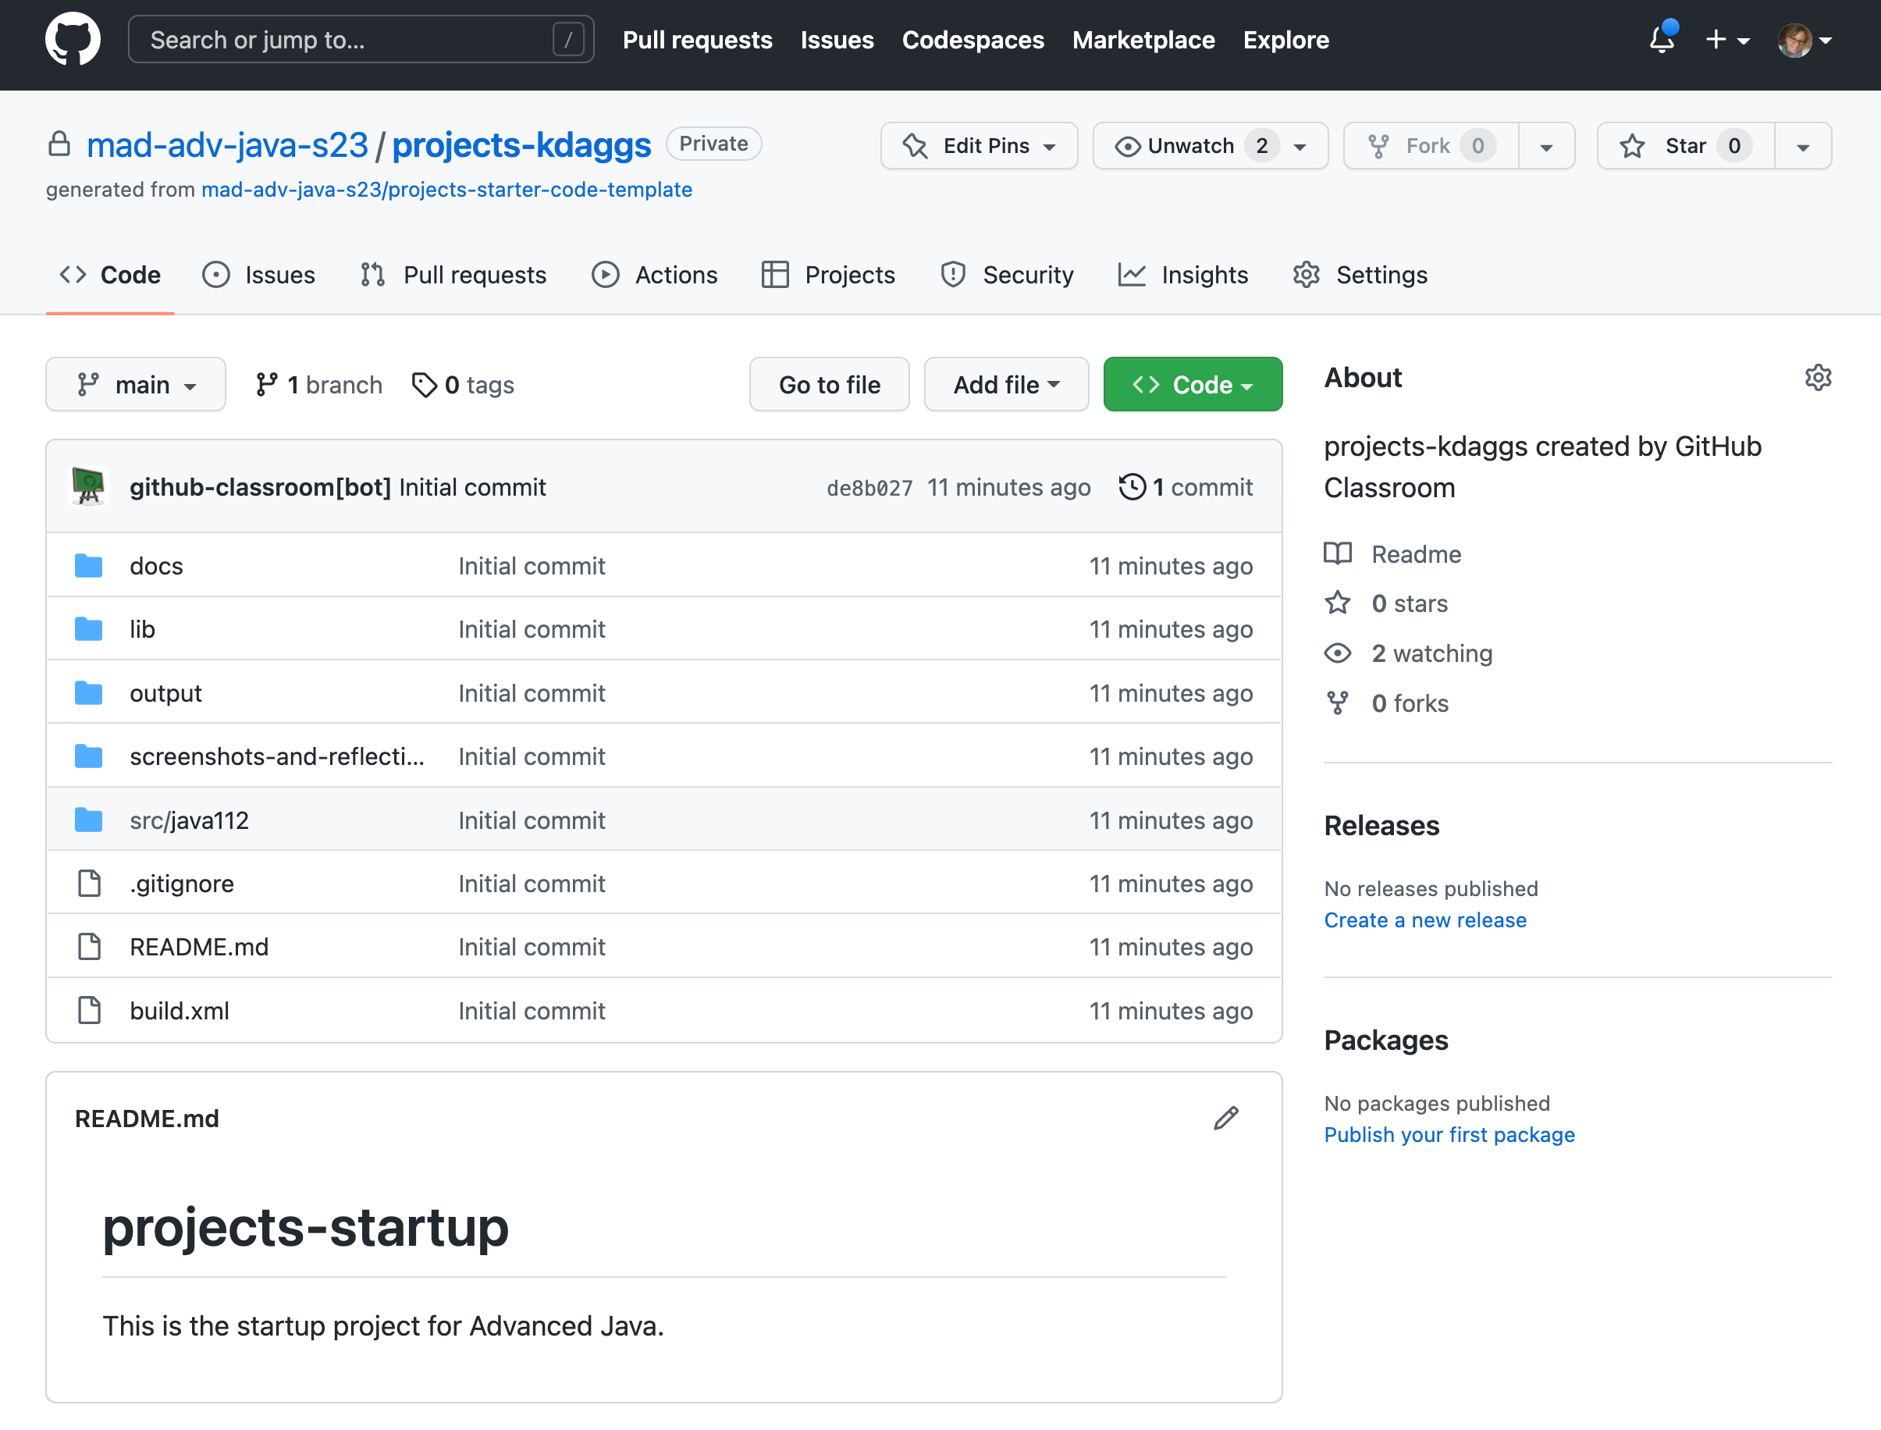Image resolution: width=1881 pixels, height=1430 pixels.
Task: Click Create a new release
Action: point(1424,920)
